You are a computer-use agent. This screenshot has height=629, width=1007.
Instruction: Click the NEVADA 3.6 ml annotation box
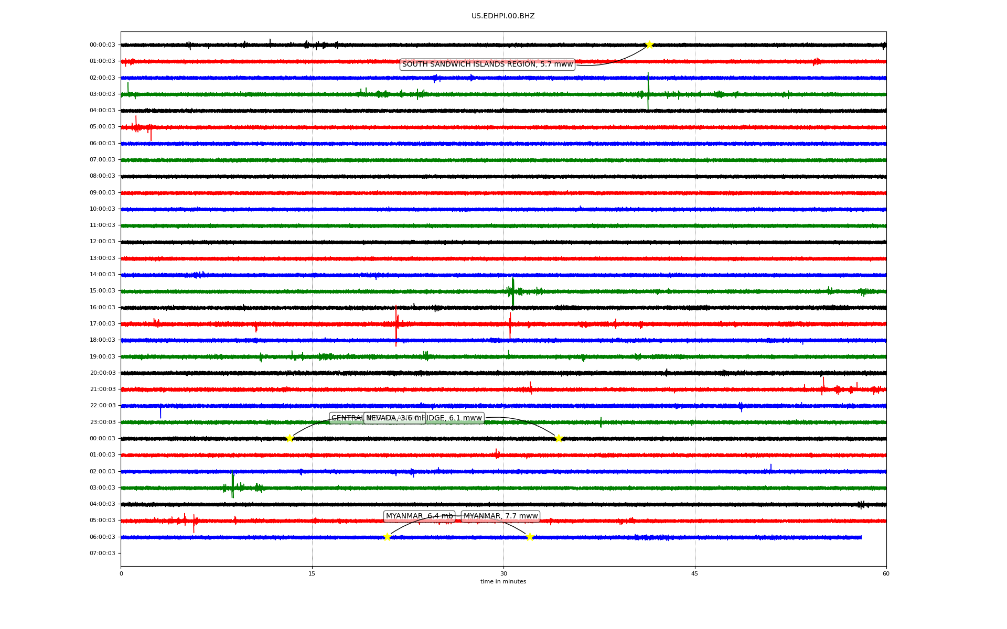click(x=394, y=418)
